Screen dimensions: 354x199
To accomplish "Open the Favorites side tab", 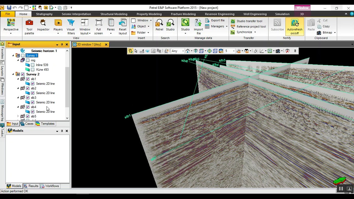I will (2, 51).
